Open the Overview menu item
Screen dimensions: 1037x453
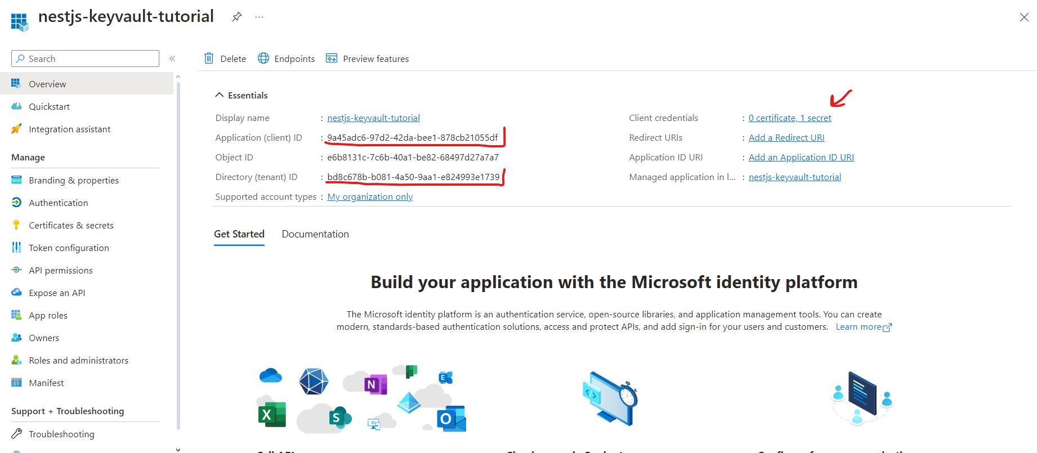(x=87, y=84)
